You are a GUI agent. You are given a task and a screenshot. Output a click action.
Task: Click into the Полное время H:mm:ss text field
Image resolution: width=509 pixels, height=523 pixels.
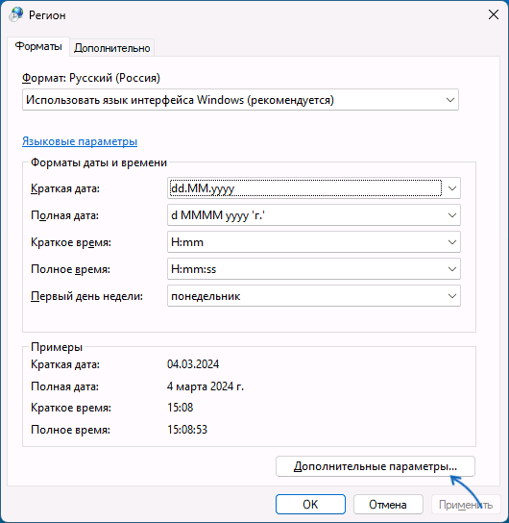[x=305, y=269]
